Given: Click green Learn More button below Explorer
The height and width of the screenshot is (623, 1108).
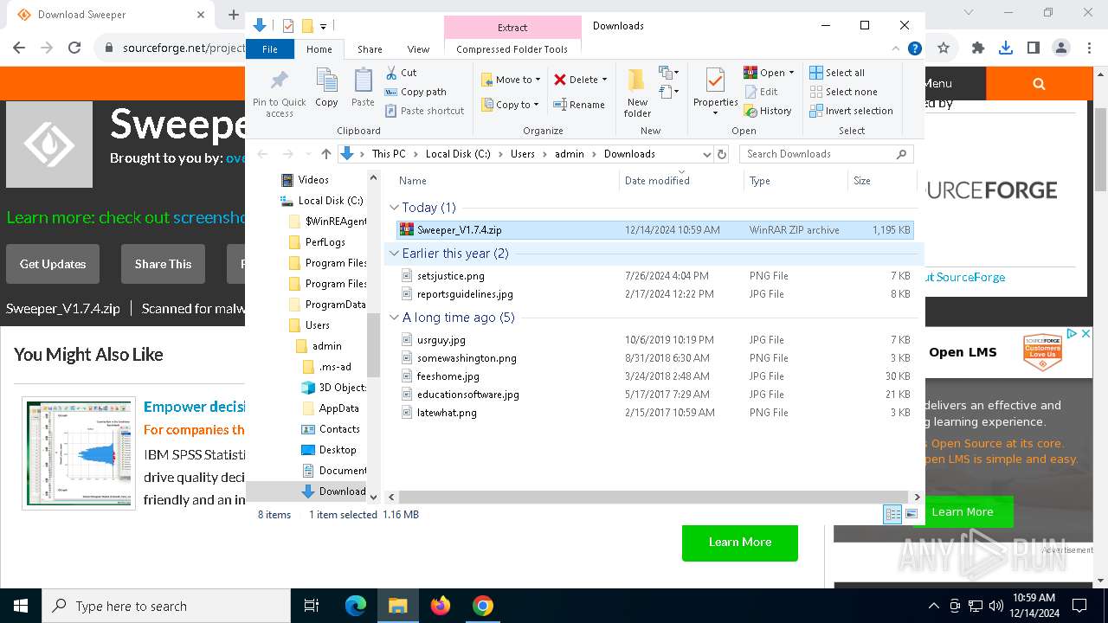Looking at the screenshot, I should (740, 542).
